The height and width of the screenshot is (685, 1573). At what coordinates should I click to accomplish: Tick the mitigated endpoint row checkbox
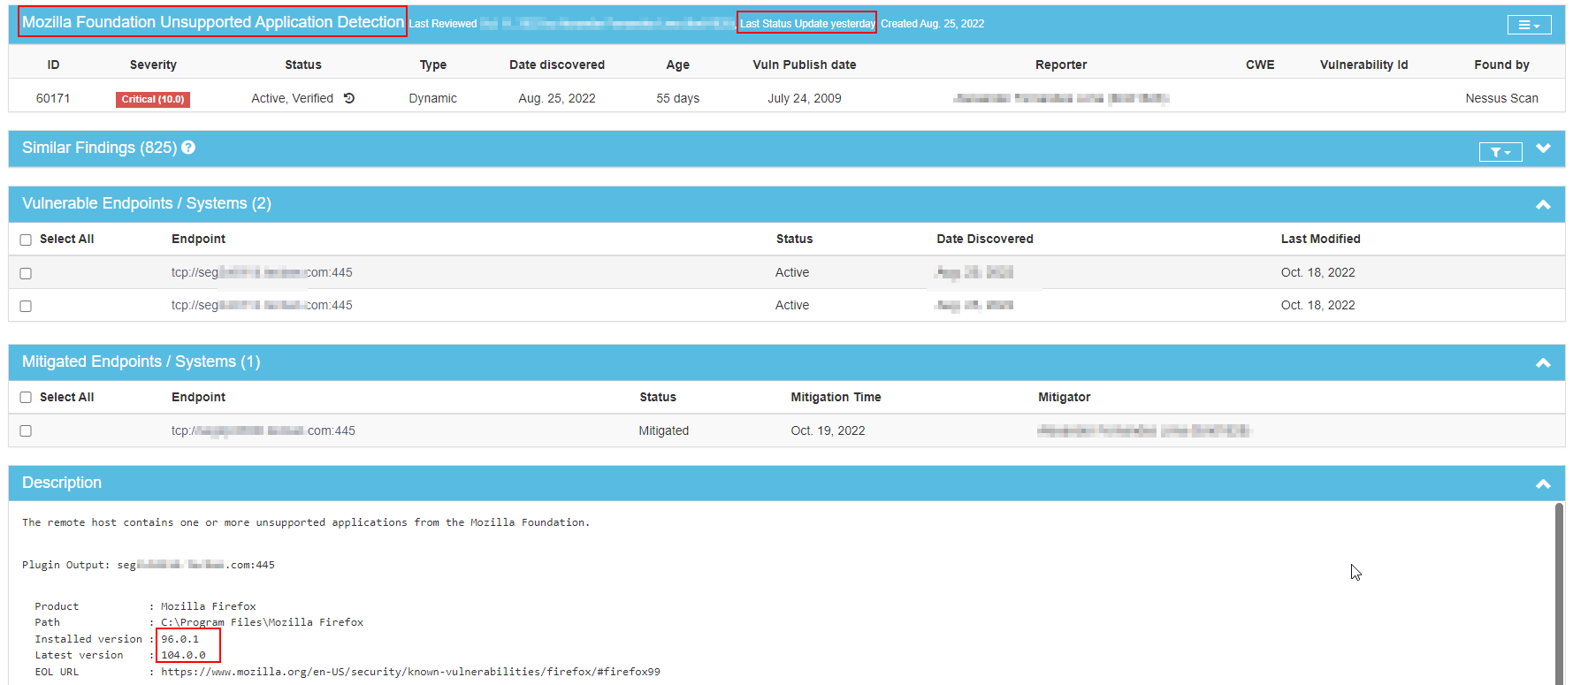pos(26,430)
